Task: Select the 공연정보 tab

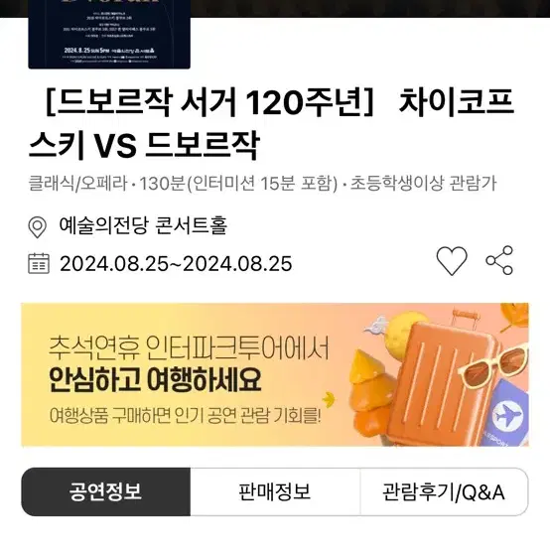Action: (x=106, y=491)
